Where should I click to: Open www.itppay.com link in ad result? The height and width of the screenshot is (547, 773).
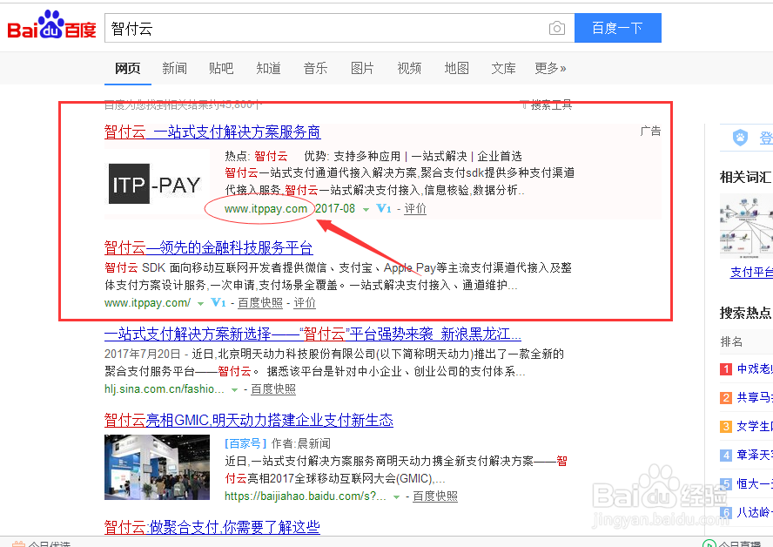coord(266,209)
